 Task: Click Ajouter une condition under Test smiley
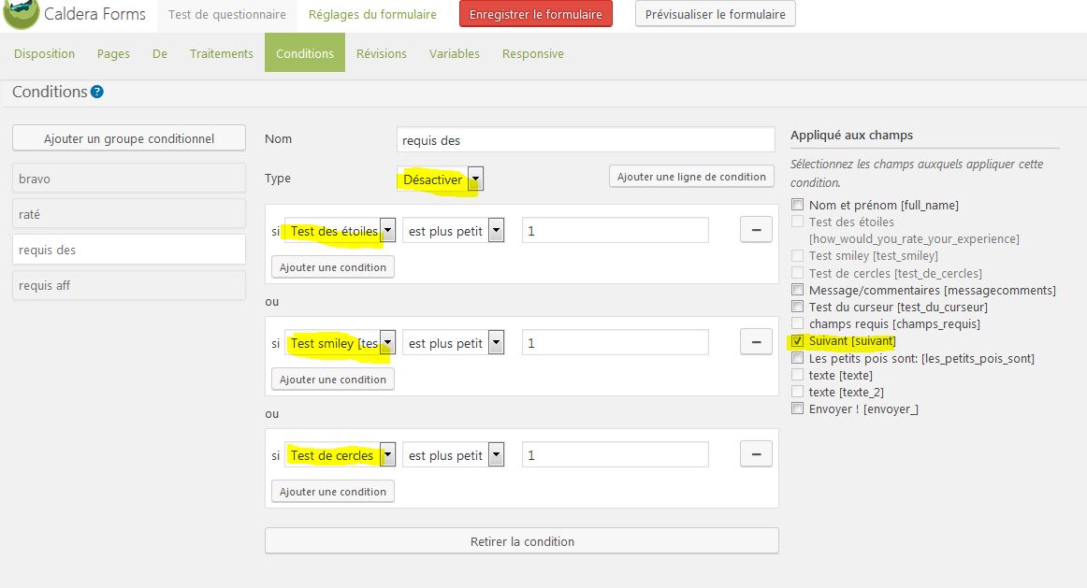point(333,380)
